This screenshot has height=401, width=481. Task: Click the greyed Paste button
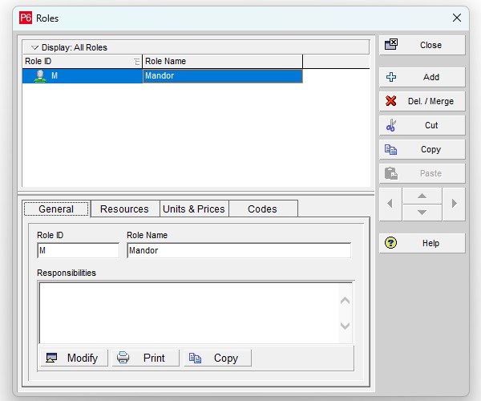(x=422, y=173)
